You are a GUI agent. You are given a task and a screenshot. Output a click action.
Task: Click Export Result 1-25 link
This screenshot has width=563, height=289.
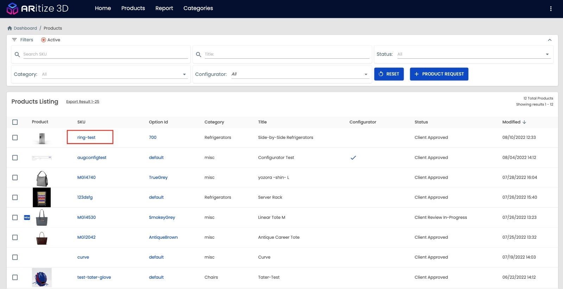tap(83, 102)
